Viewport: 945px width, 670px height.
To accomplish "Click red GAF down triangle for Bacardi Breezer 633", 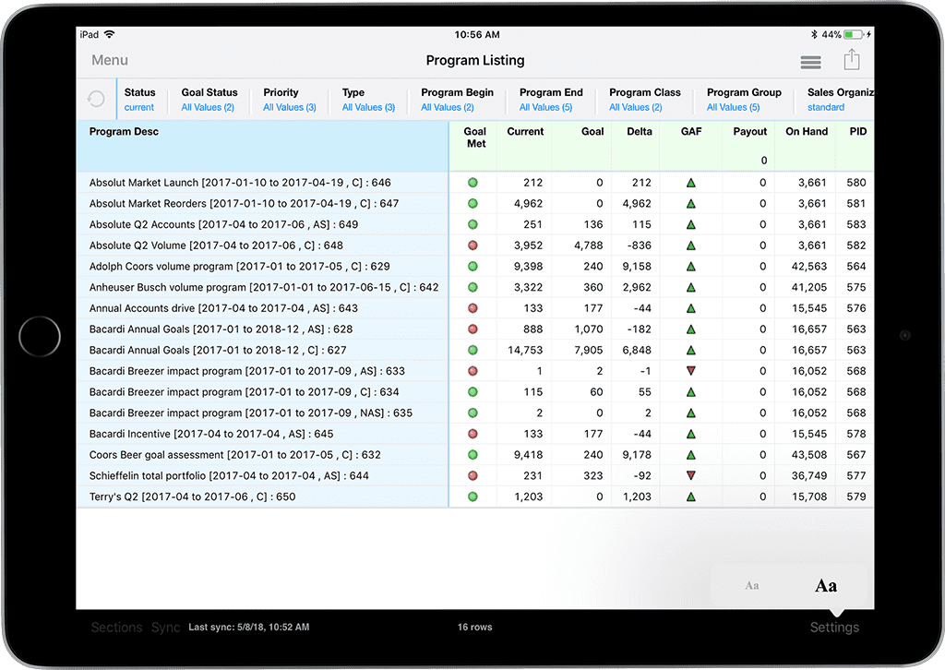I will (x=691, y=371).
